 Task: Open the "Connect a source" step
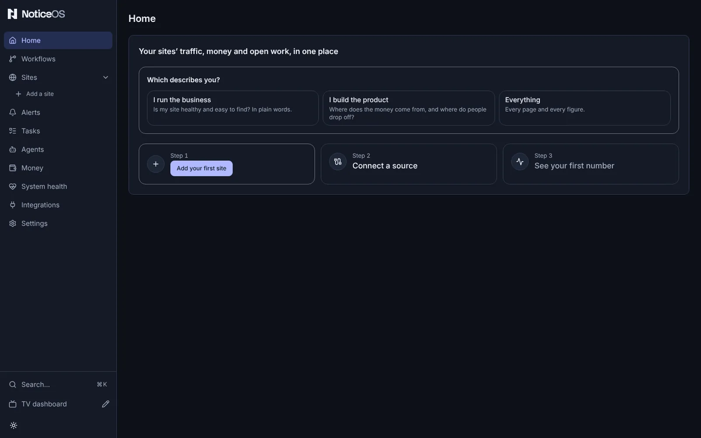409,164
